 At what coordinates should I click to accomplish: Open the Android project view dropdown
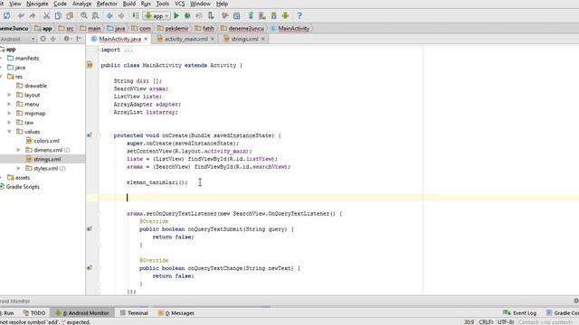18,39
